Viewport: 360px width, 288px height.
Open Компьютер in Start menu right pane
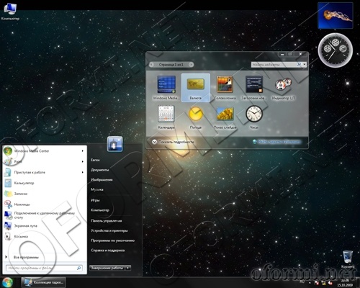(x=100, y=210)
